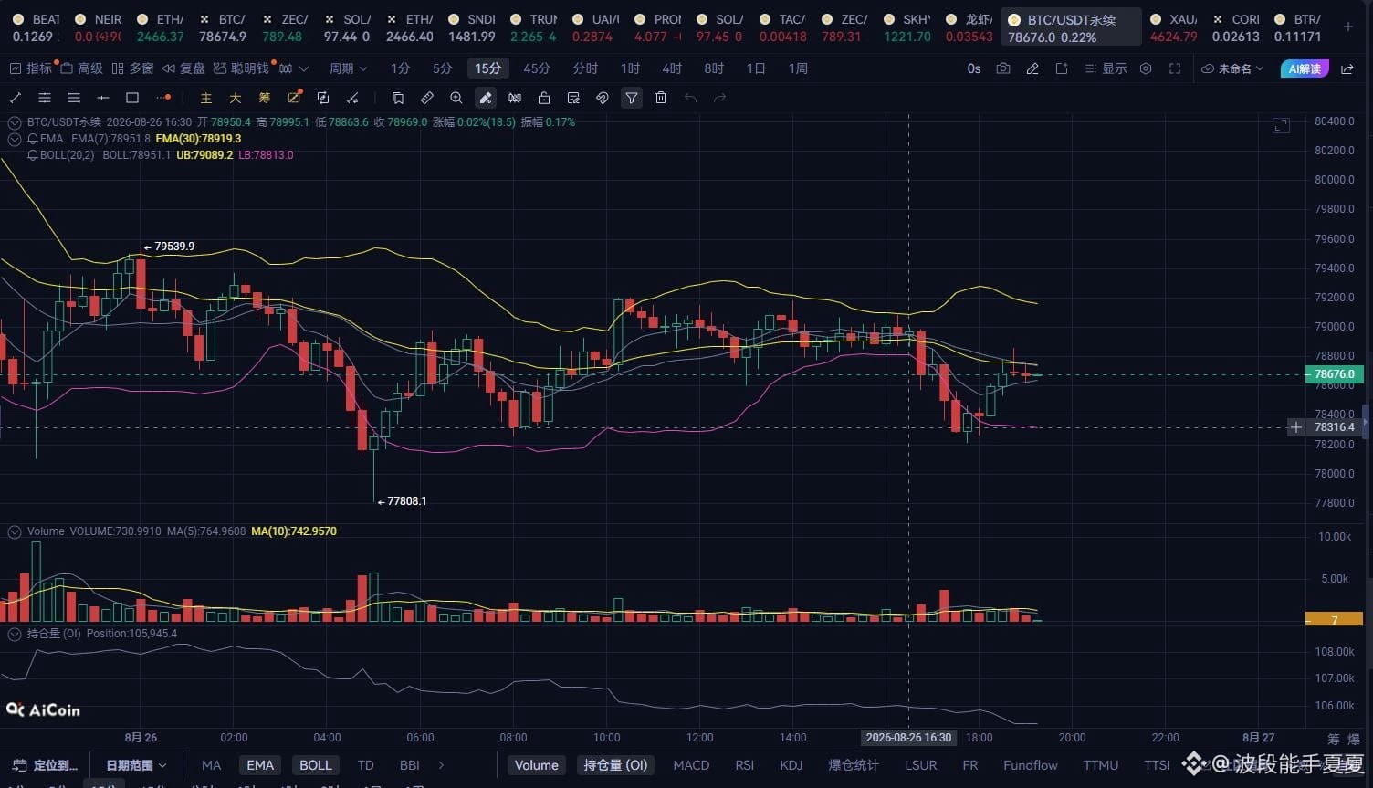Select the XAU symbol tab

1174,27
